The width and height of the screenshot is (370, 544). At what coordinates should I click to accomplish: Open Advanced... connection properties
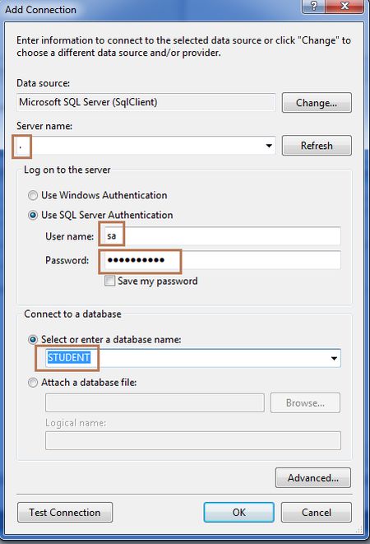tap(313, 477)
